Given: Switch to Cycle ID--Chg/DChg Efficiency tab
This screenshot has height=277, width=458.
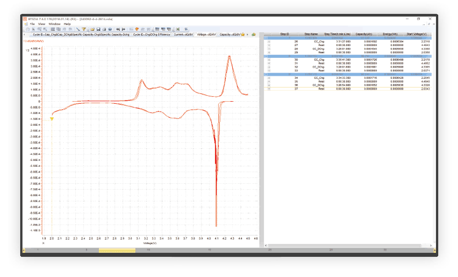Looking at the screenshot, I should 151,35.
